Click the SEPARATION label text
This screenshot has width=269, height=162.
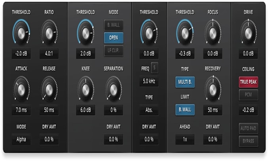click(x=114, y=69)
